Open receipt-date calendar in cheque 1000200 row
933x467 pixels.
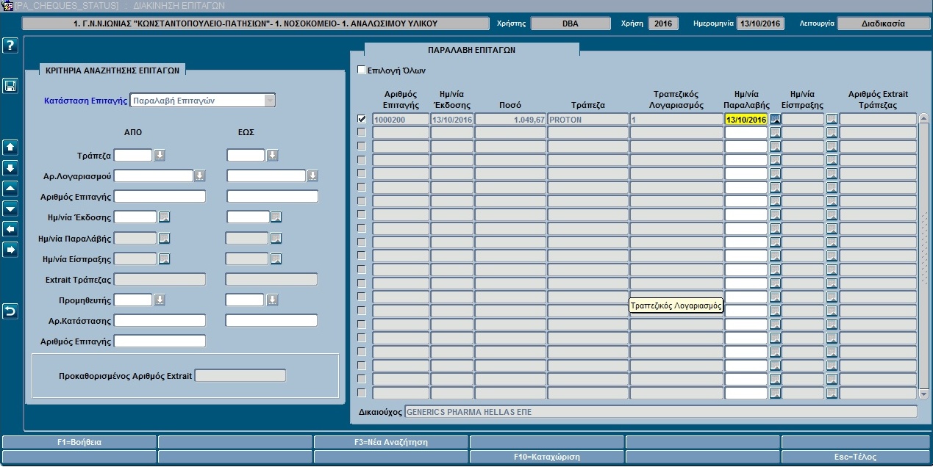point(775,119)
